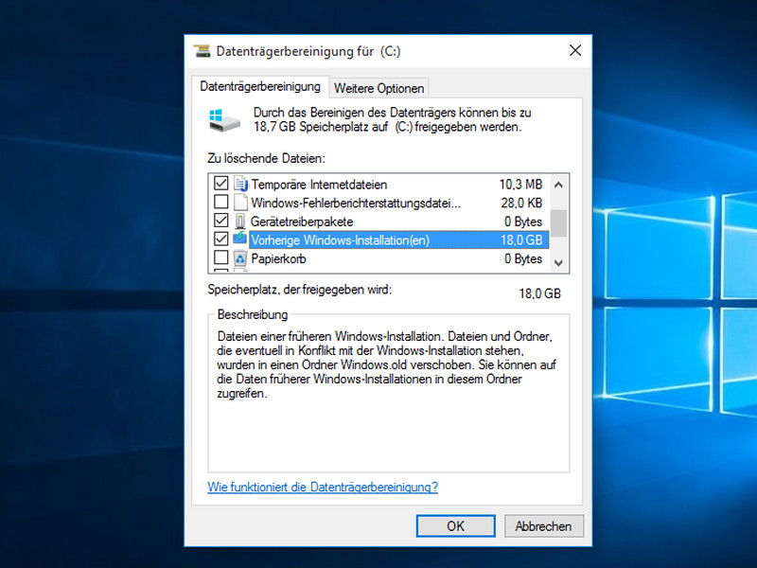
Task: Click the Windows-Fehlerberichterstattungsdateien page icon
Action: [x=240, y=203]
